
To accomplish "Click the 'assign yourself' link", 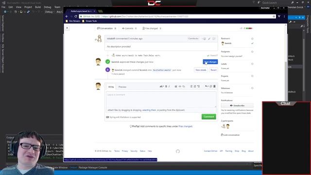I will pyautogui.click(x=236, y=56).
